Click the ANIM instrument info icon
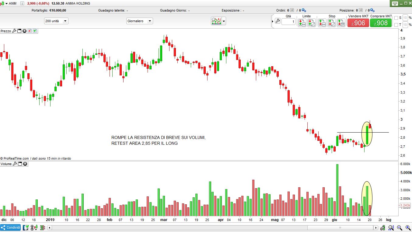The height and width of the screenshot is (232, 412). click(x=22, y=3)
